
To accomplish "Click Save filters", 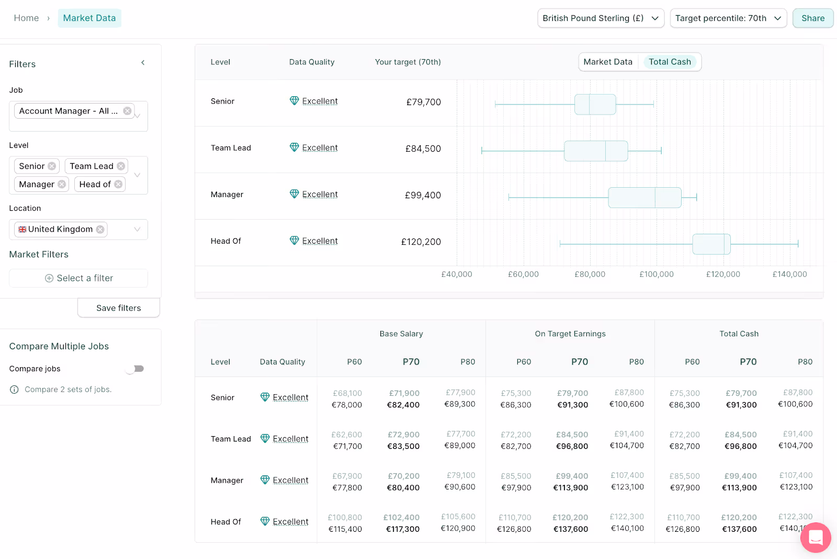I will click(118, 307).
